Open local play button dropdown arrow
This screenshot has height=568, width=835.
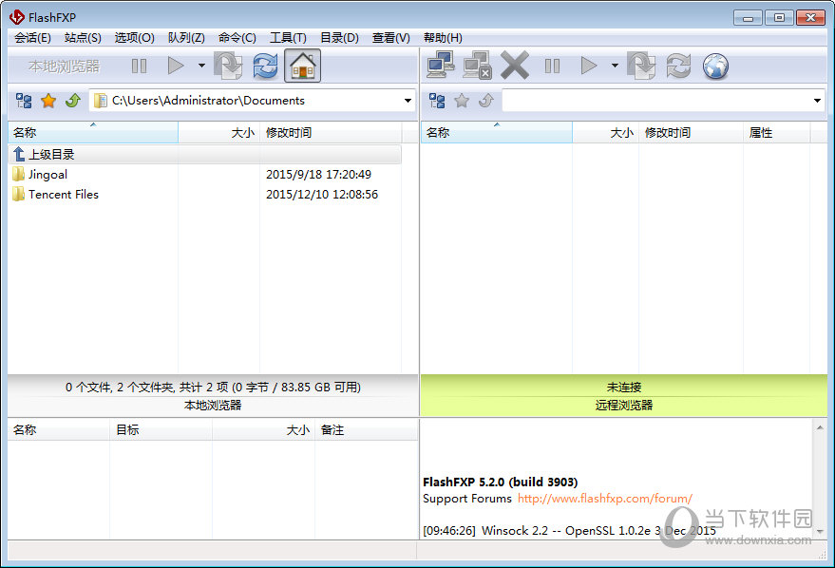coord(201,66)
